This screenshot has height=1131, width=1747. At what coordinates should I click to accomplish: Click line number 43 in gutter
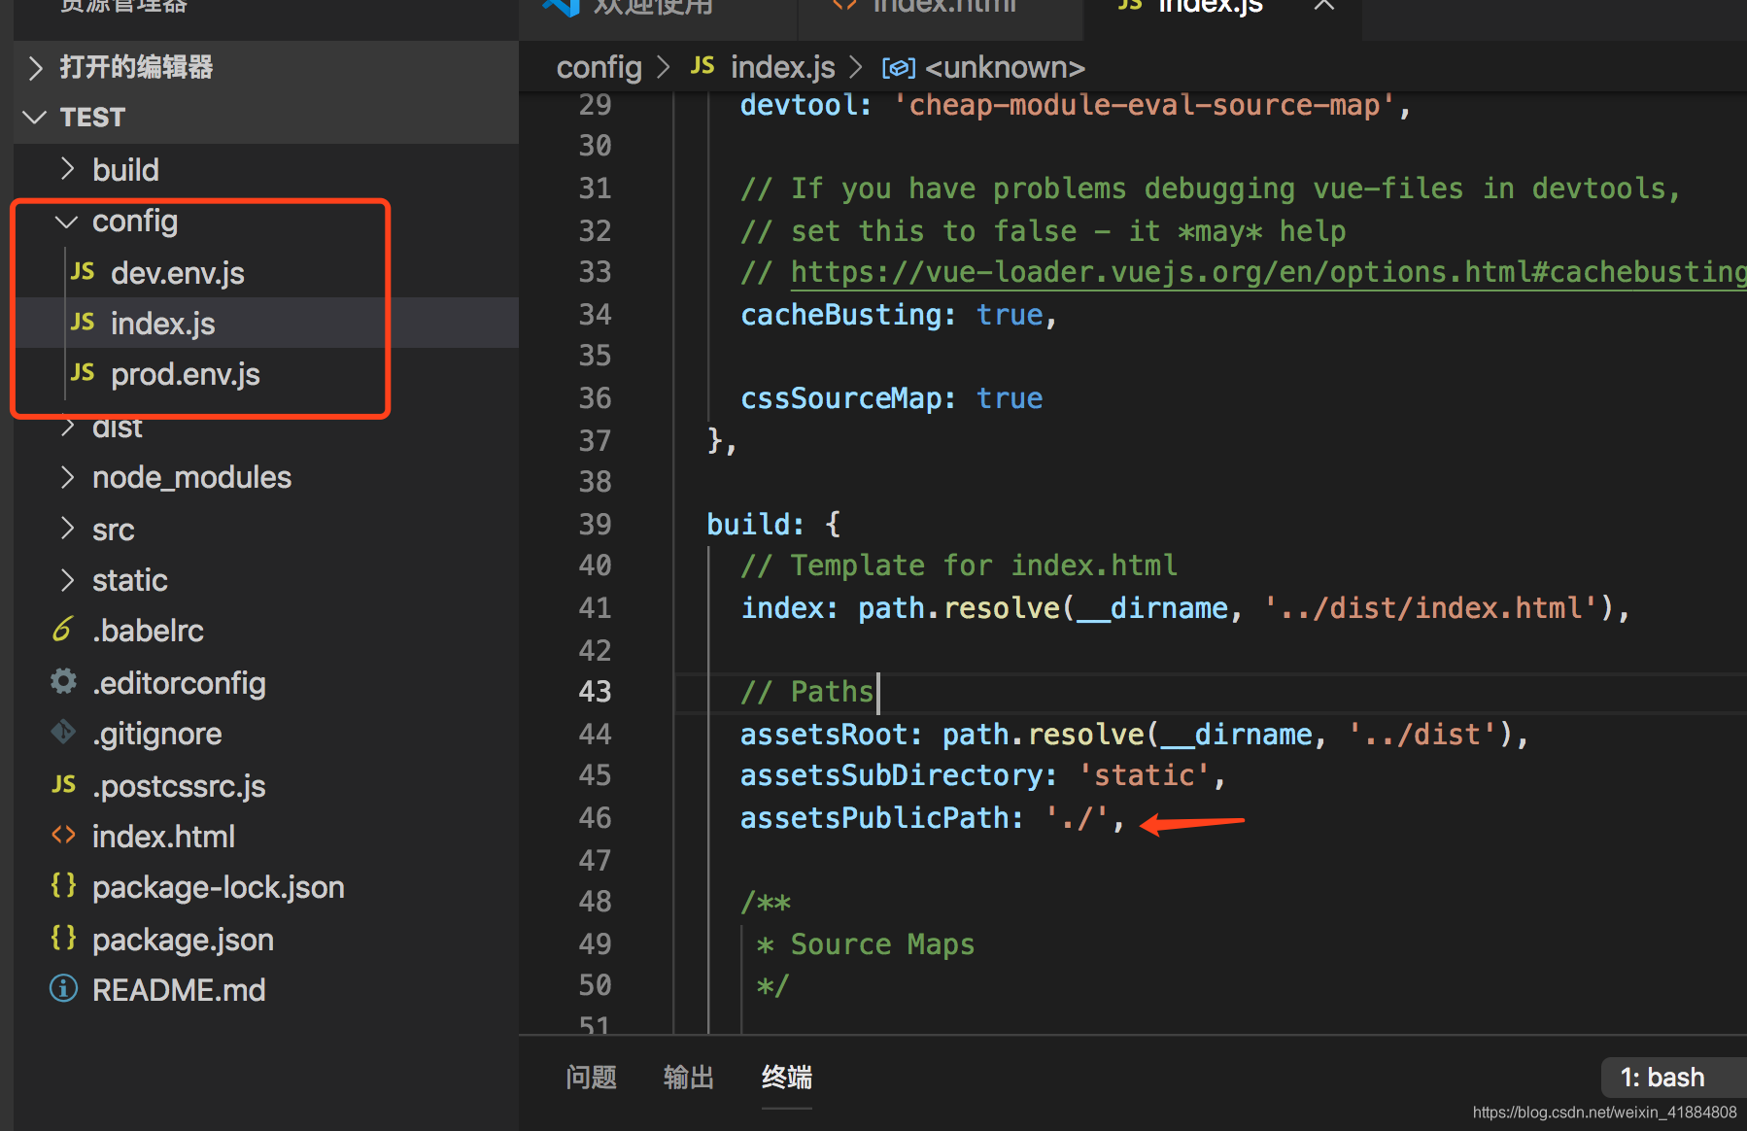tap(595, 692)
